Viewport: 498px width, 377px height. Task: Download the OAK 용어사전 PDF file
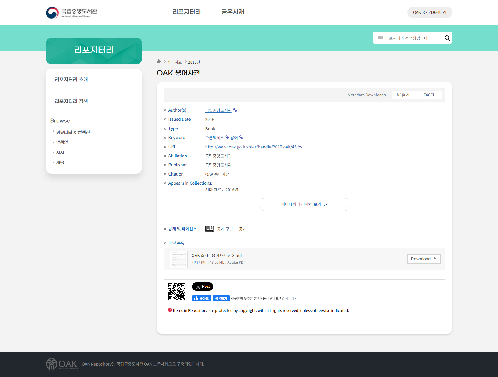[x=423, y=259]
